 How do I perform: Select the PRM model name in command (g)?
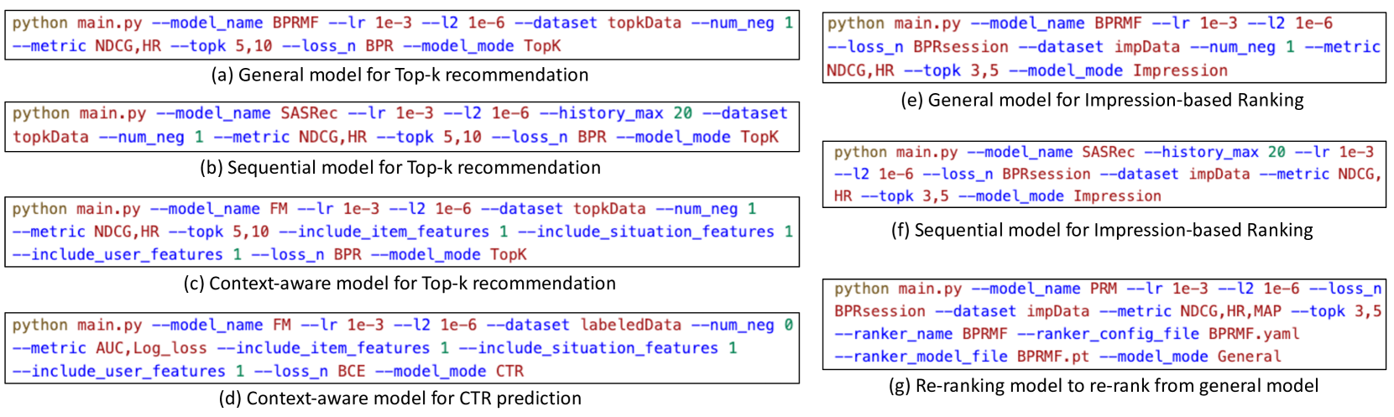click(x=1103, y=289)
